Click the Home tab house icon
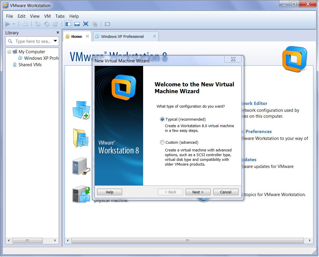The height and width of the screenshot is (257, 319). click(68, 36)
